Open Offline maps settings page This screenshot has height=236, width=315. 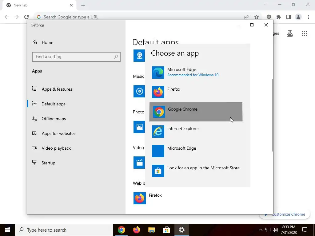click(76, 119)
